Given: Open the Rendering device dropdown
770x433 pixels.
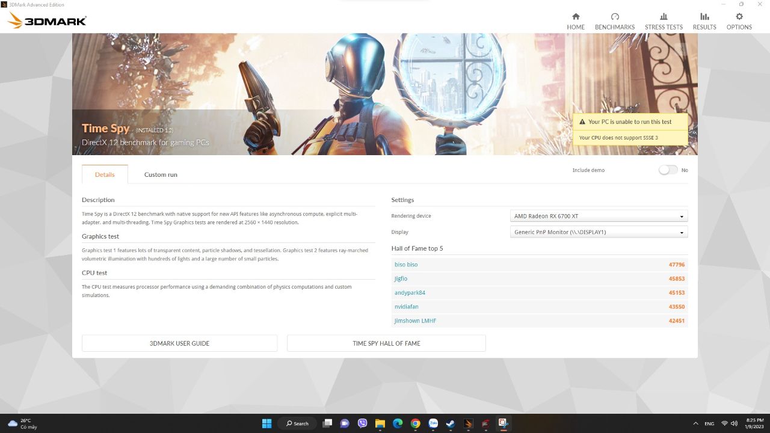Looking at the screenshot, I should (x=599, y=216).
